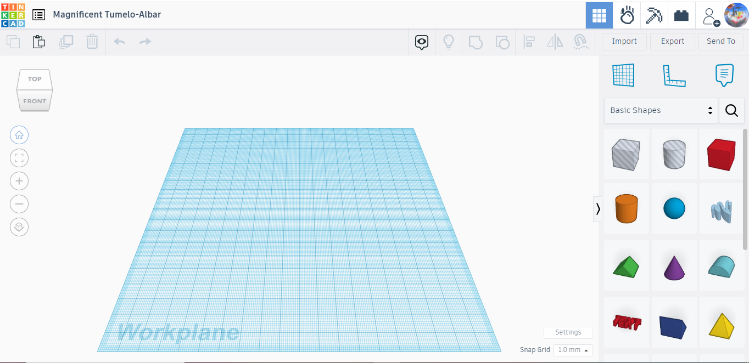Toggle orthographic perspective view cube icon
Screen dimensions: 749x363
[19, 227]
